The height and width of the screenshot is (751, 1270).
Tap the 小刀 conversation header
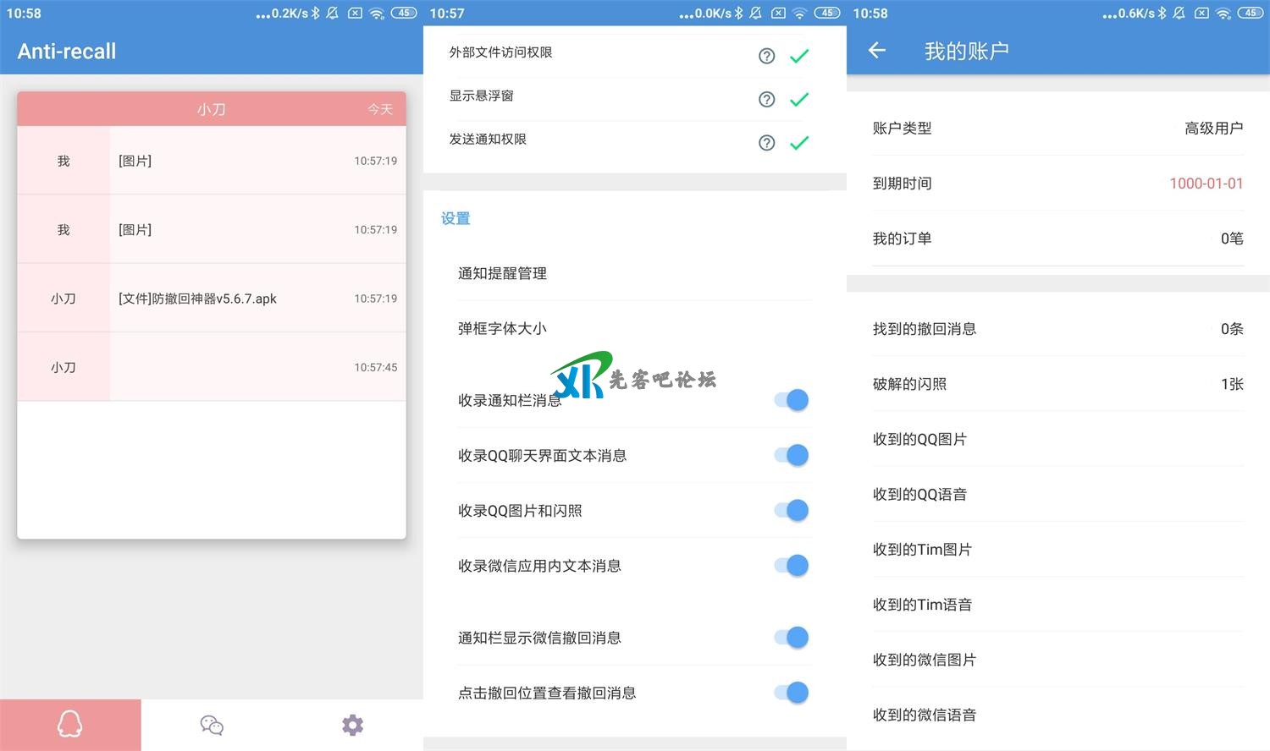(212, 109)
